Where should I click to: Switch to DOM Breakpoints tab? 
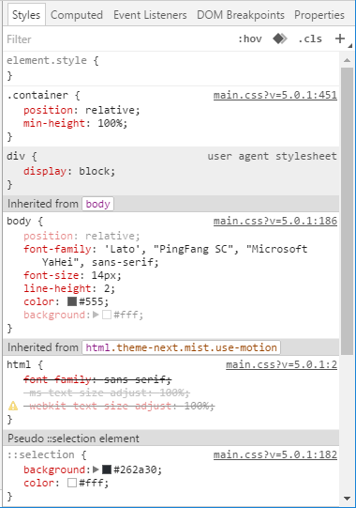coord(241,15)
